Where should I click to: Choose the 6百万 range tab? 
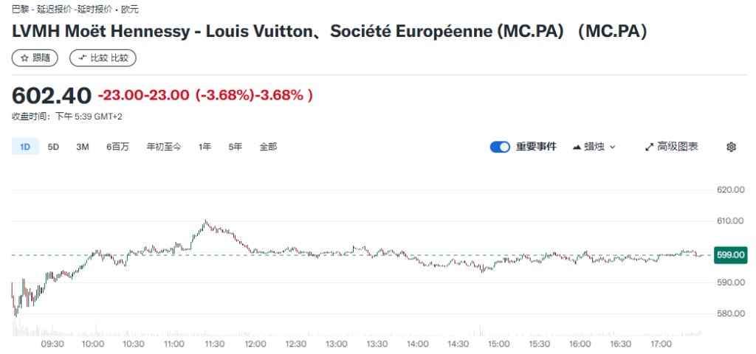point(117,147)
